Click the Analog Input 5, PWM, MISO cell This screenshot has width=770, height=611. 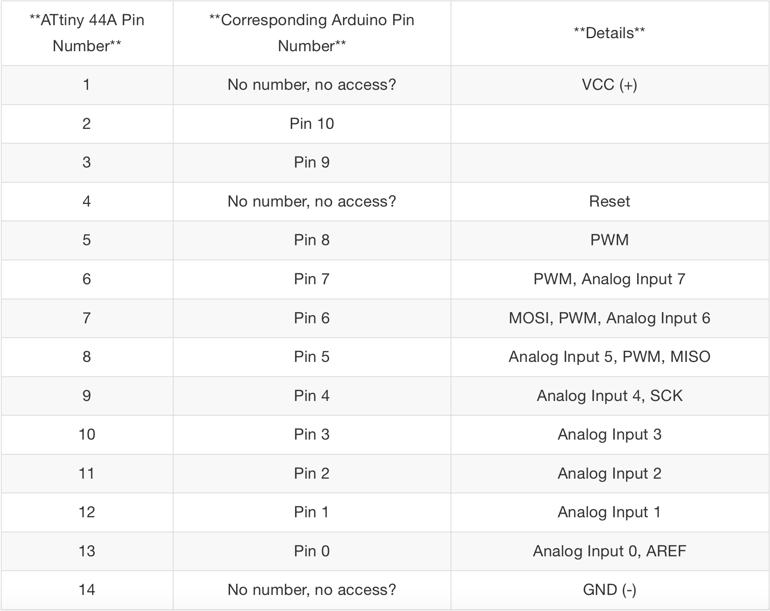[x=609, y=357]
